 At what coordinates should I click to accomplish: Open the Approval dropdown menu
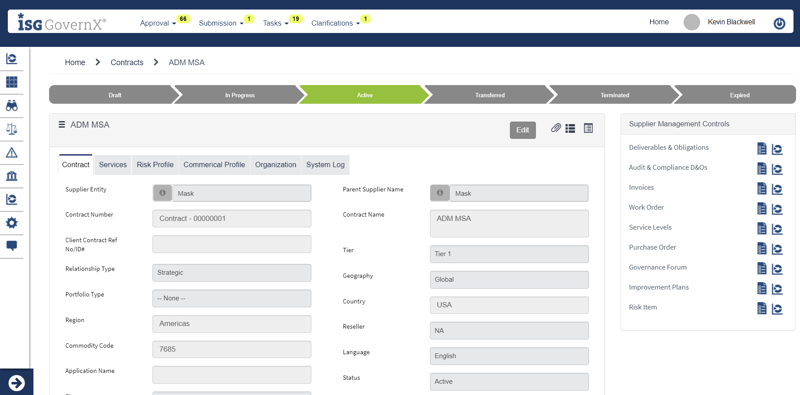pyautogui.click(x=158, y=23)
